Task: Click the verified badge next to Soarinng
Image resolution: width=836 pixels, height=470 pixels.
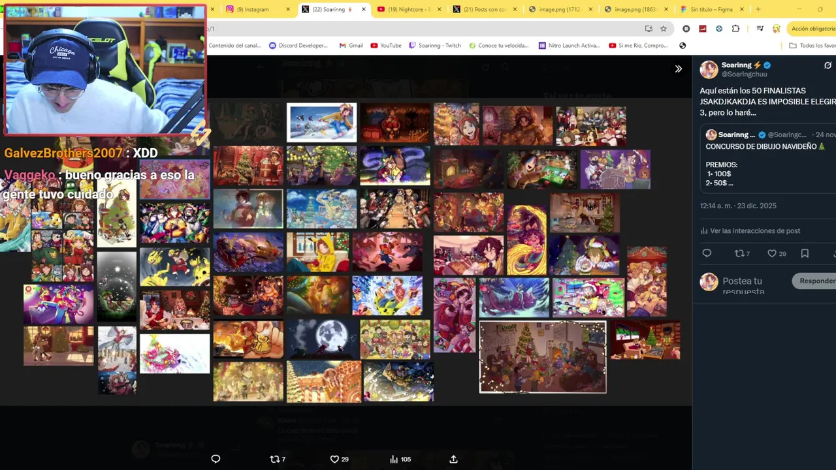Action: point(767,65)
